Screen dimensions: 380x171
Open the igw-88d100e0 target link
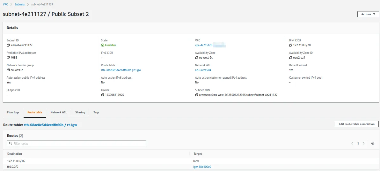[x=202, y=167]
